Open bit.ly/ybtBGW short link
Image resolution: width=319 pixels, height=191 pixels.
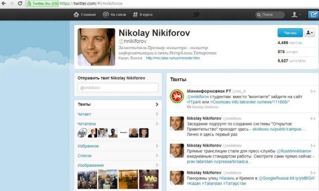coord(302,178)
